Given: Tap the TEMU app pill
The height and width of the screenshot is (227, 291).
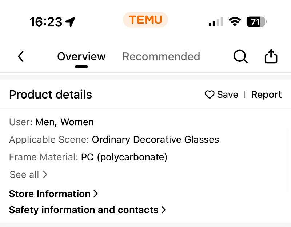Looking at the screenshot, I should (145, 20).
